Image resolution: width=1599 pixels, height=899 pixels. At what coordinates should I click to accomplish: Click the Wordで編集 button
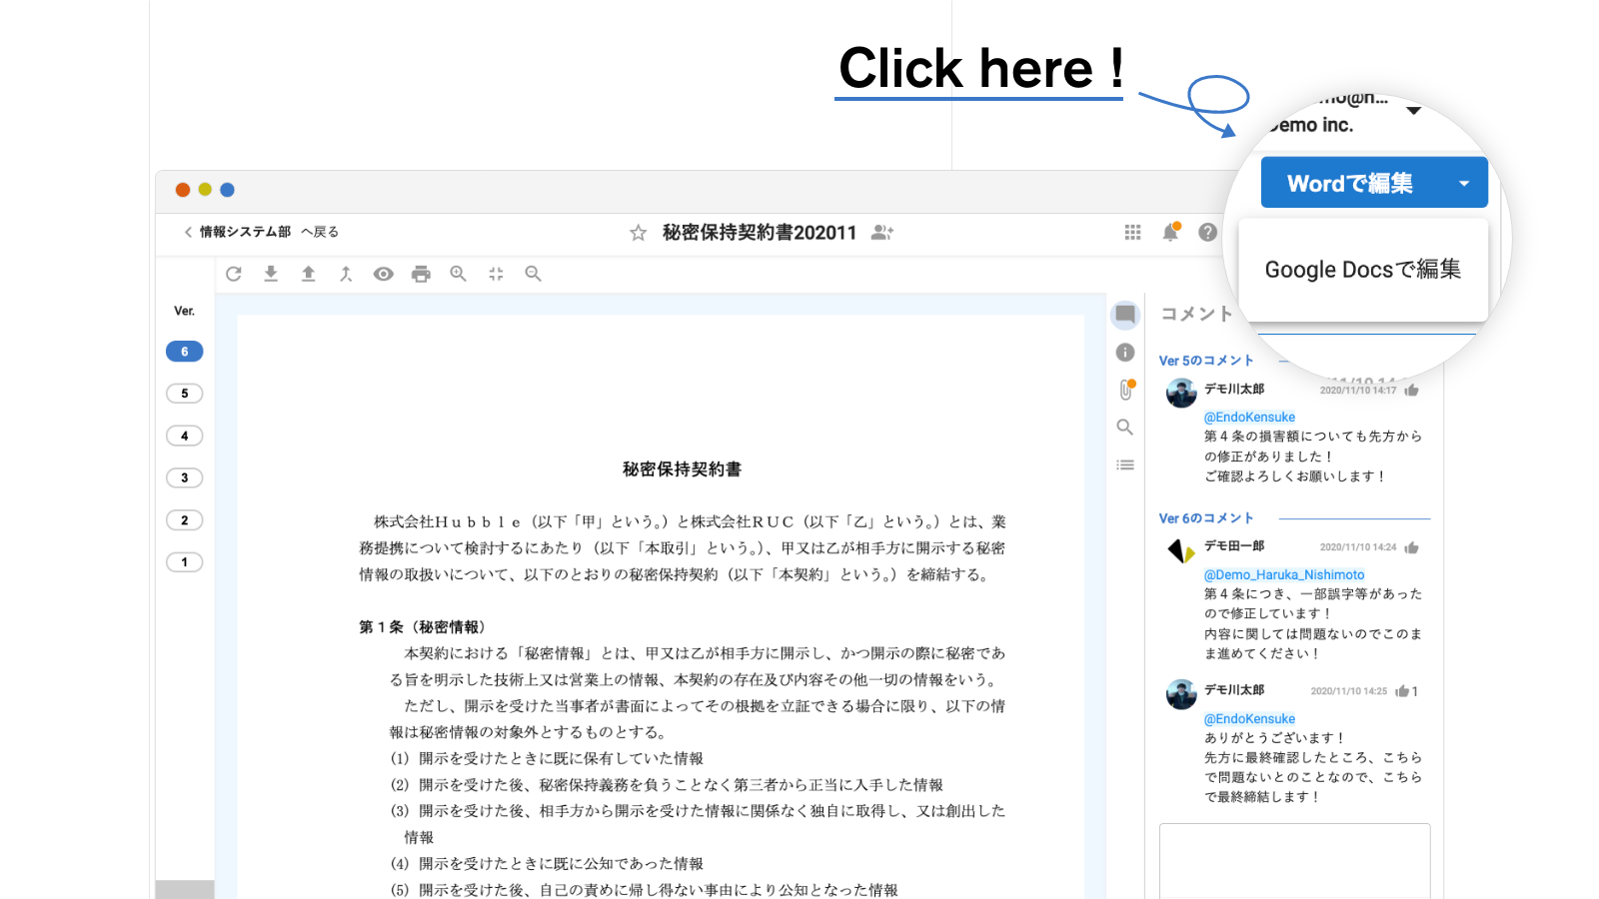(1350, 183)
